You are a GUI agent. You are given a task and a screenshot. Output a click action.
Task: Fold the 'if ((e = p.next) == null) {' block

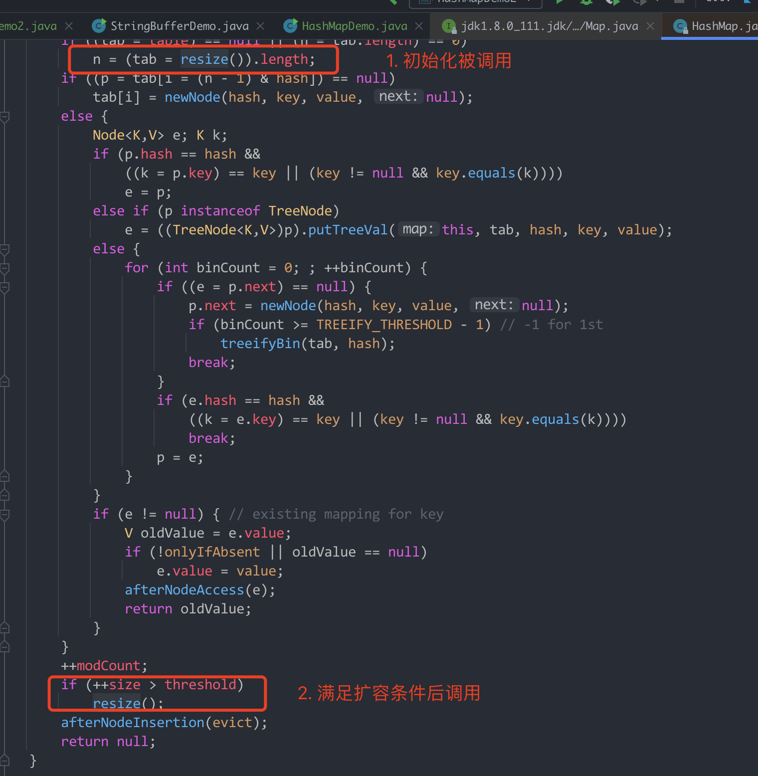click(x=4, y=288)
